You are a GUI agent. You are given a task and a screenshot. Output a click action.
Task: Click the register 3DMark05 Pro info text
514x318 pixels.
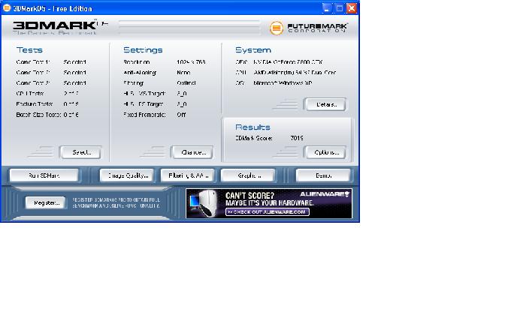116,202
